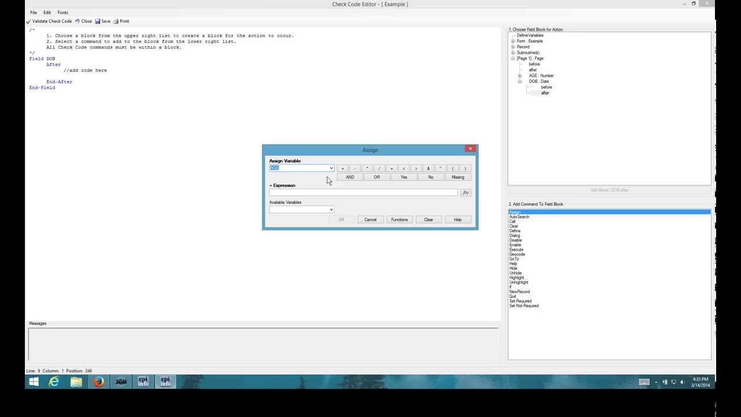Open File Explorer from the taskbar

76,382
